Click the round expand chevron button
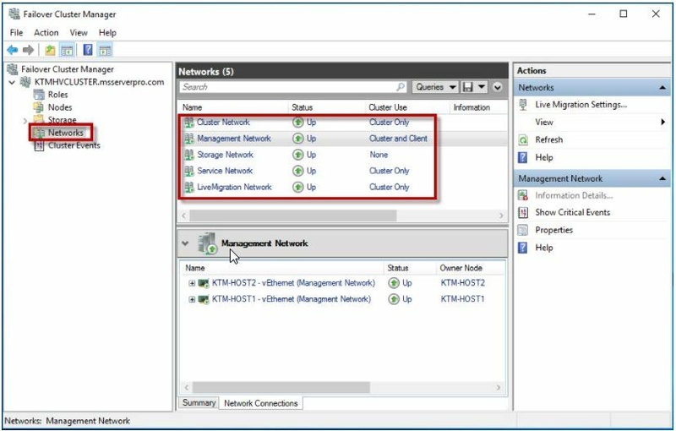 (x=498, y=87)
